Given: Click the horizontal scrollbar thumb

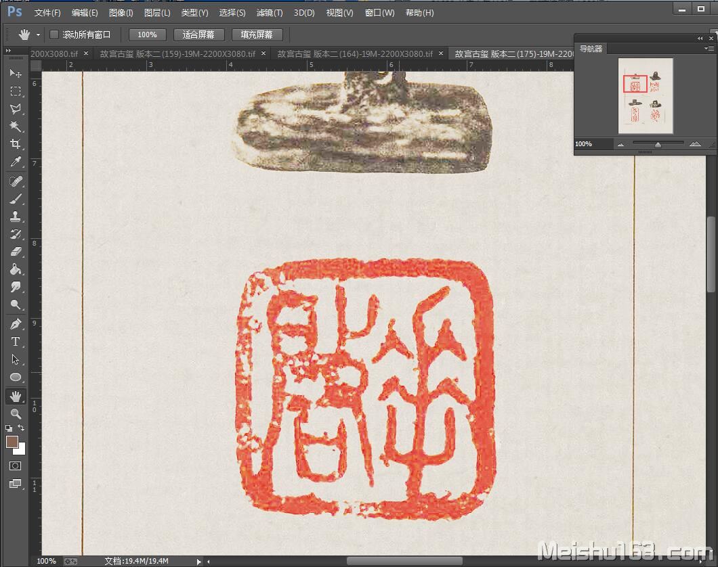Looking at the screenshot, I should 404,561.
